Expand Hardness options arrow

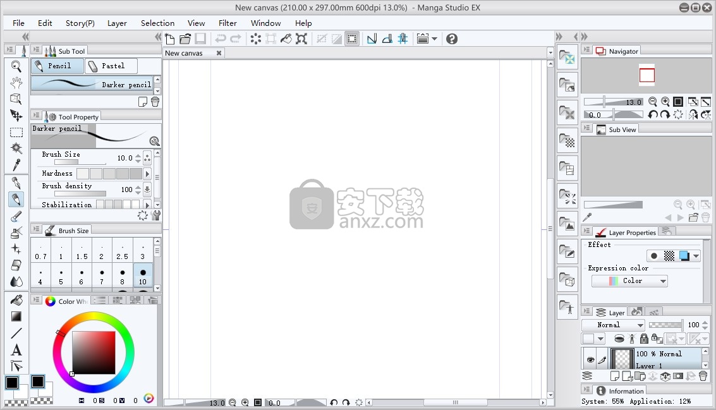pyautogui.click(x=147, y=174)
